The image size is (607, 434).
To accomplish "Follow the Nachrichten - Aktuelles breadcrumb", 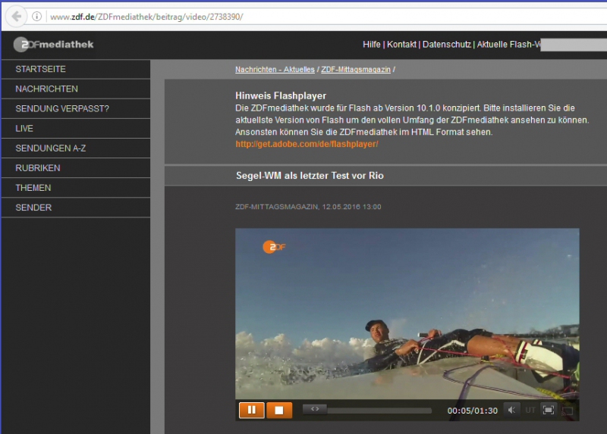I will (x=275, y=70).
